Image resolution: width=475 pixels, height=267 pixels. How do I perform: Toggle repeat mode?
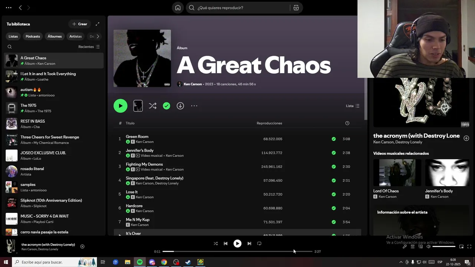coord(259,244)
